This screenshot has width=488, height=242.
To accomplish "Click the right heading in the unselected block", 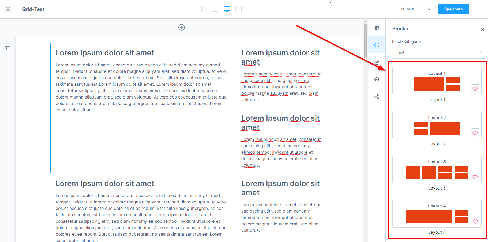I will click(x=280, y=188).
